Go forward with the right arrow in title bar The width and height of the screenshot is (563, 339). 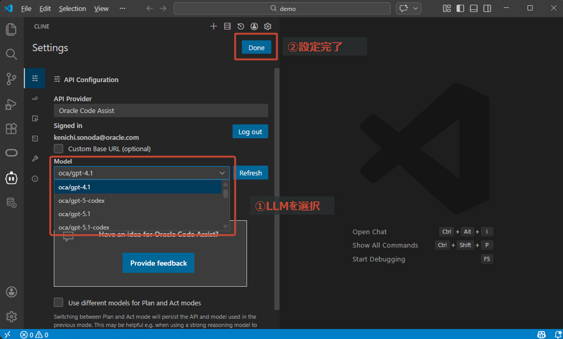click(x=163, y=8)
